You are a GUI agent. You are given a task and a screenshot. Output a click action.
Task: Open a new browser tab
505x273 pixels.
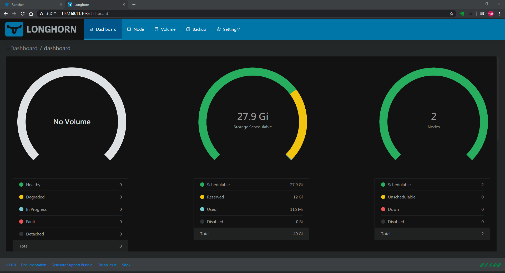coord(134,4)
